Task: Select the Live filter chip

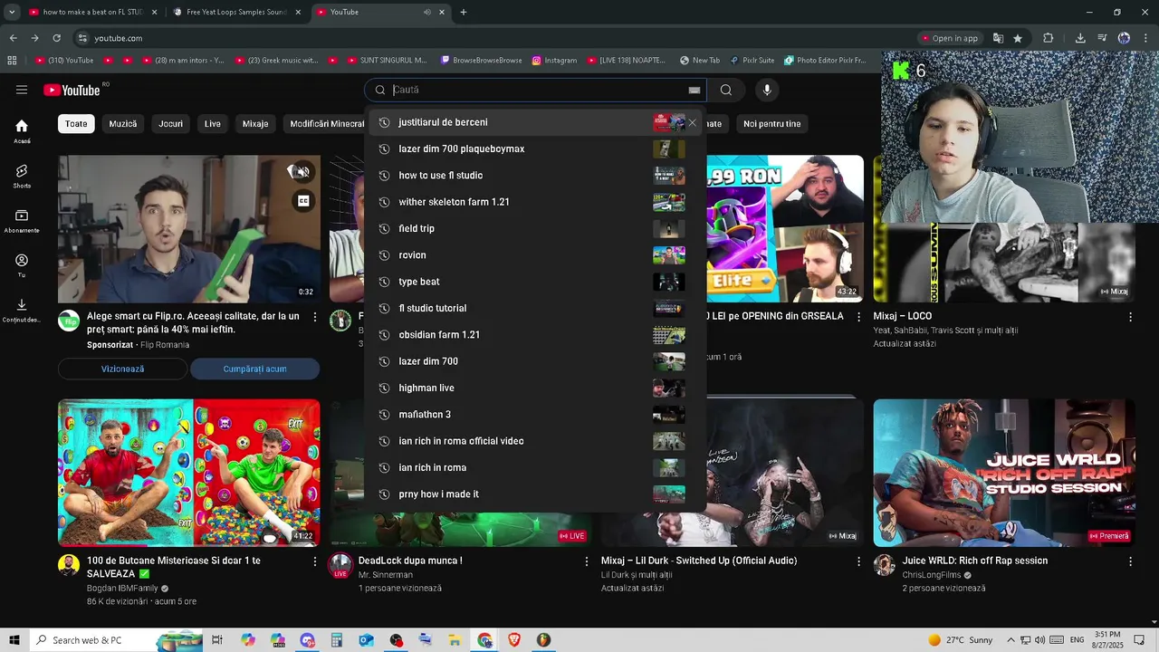Action: point(213,124)
